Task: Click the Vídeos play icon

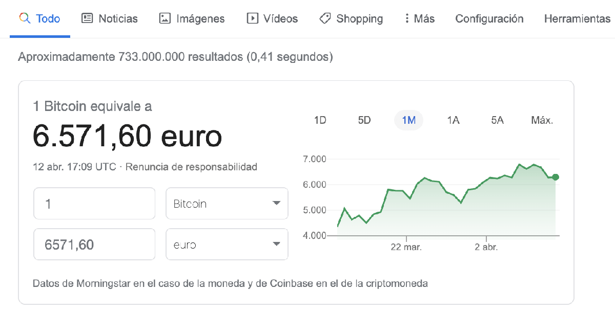Action: pos(252,18)
